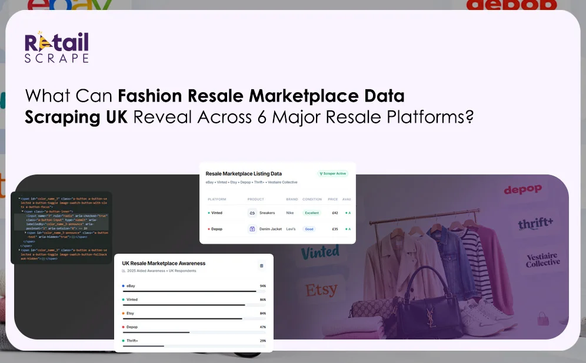This screenshot has width=586, height=363.
Task: Click the Resale Marketplace Listing Data title
Action: coord(244,174)
